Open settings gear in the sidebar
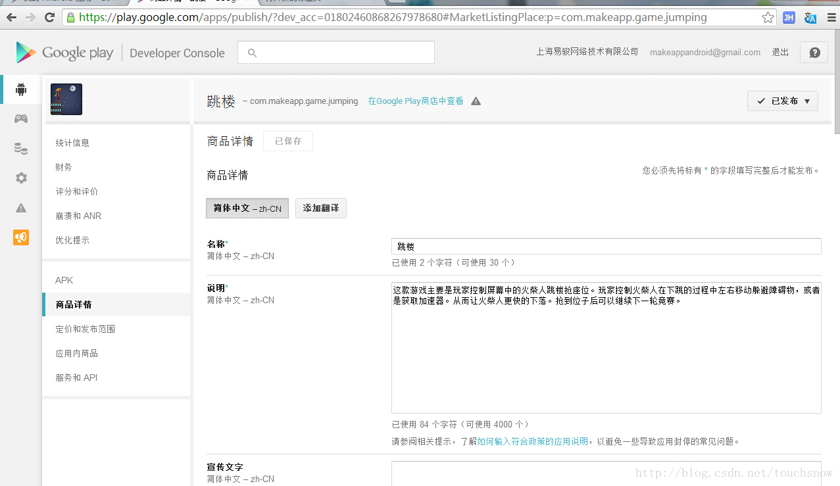The width and height of the screenshot is (840, 486). (21, 178)
